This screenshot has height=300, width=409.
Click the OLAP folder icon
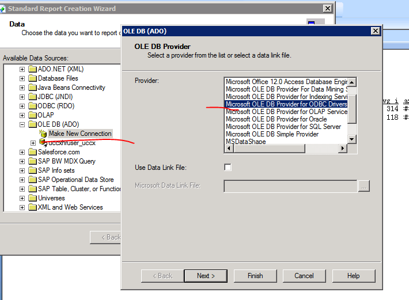(x=33, y=115)
